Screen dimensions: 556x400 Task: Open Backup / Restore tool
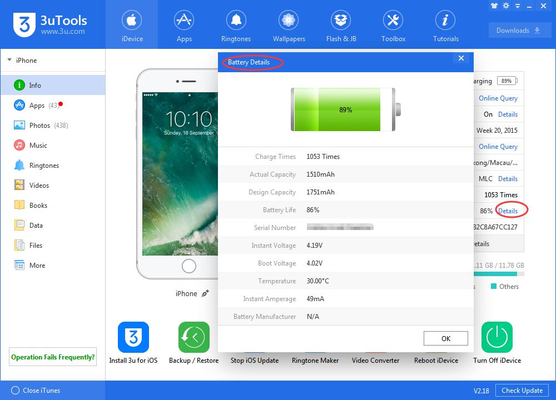193,343
